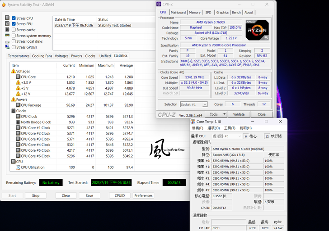Click the AMD Ryzen 5 logo badge
Image resolution: width=329 pixels, height=231 pixels.
pos(257,30)
